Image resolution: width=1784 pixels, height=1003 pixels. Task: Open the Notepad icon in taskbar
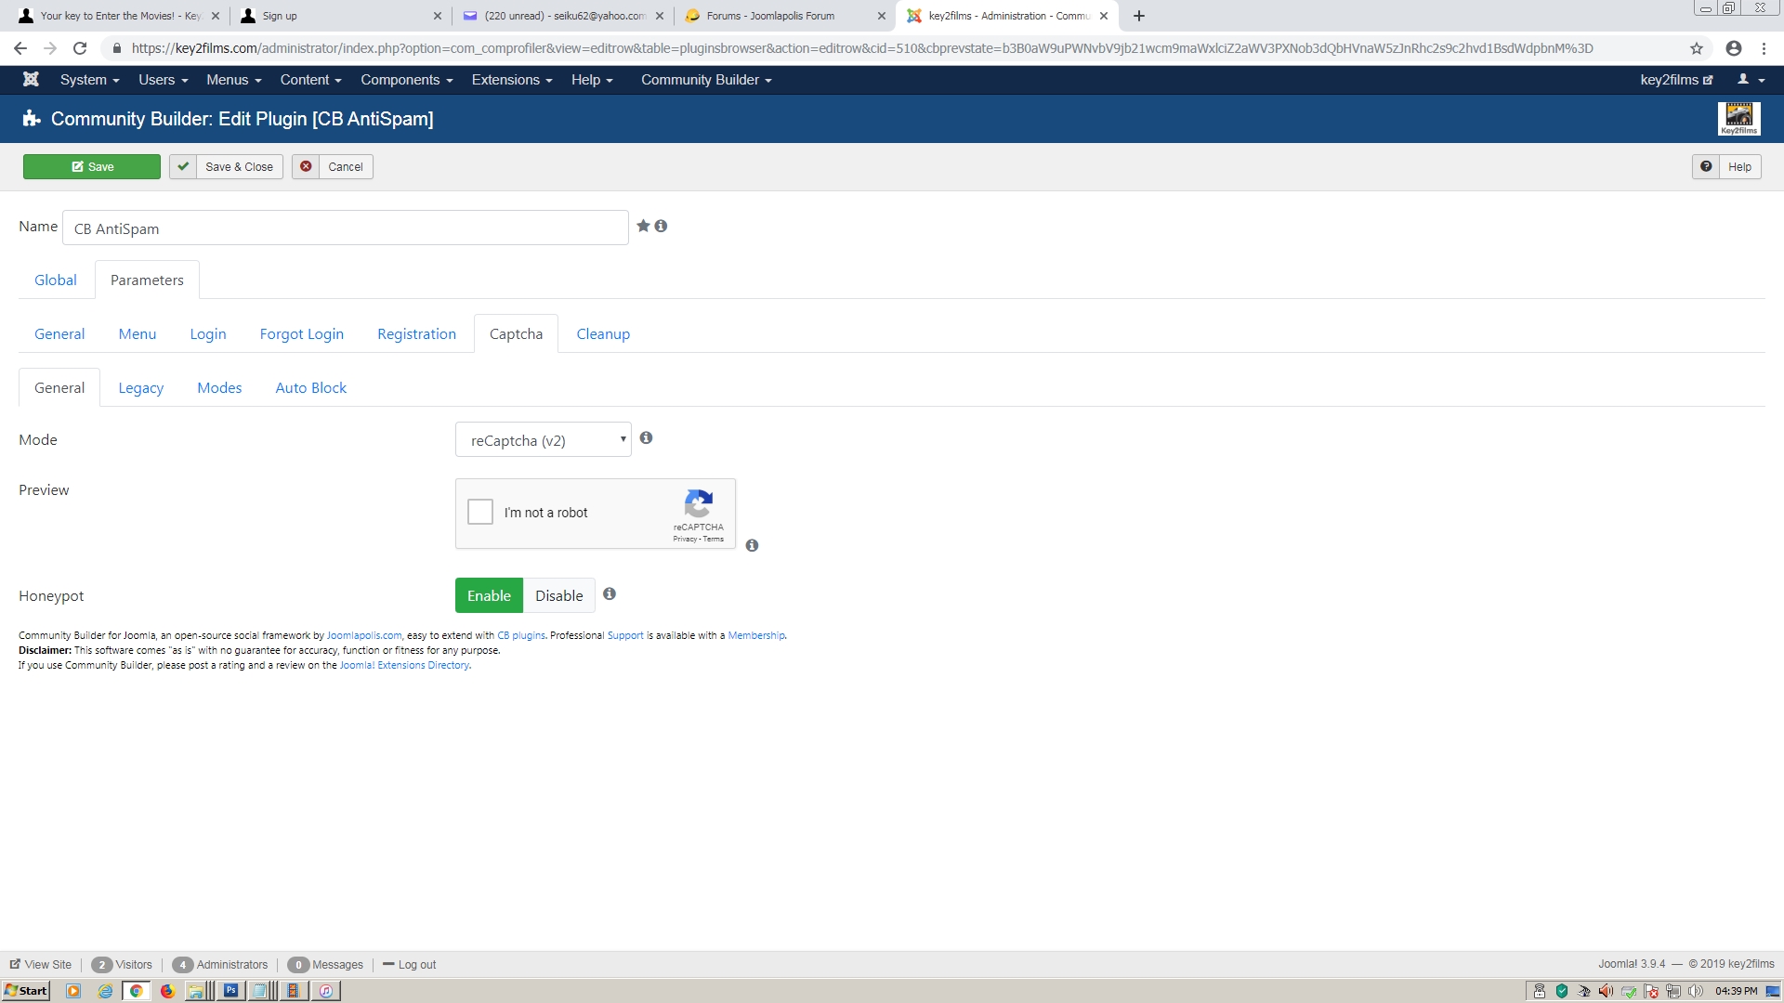click(262, 991)
